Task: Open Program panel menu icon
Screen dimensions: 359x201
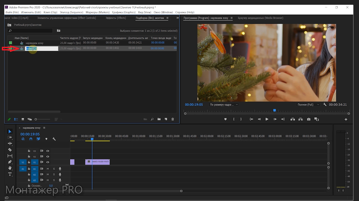Action: pyautogui.click(x=232, y=18)
